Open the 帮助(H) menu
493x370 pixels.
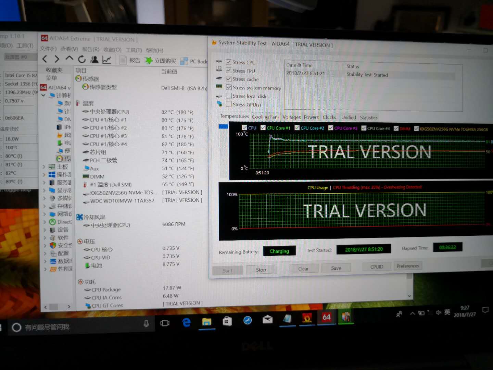tap(154, 50)
